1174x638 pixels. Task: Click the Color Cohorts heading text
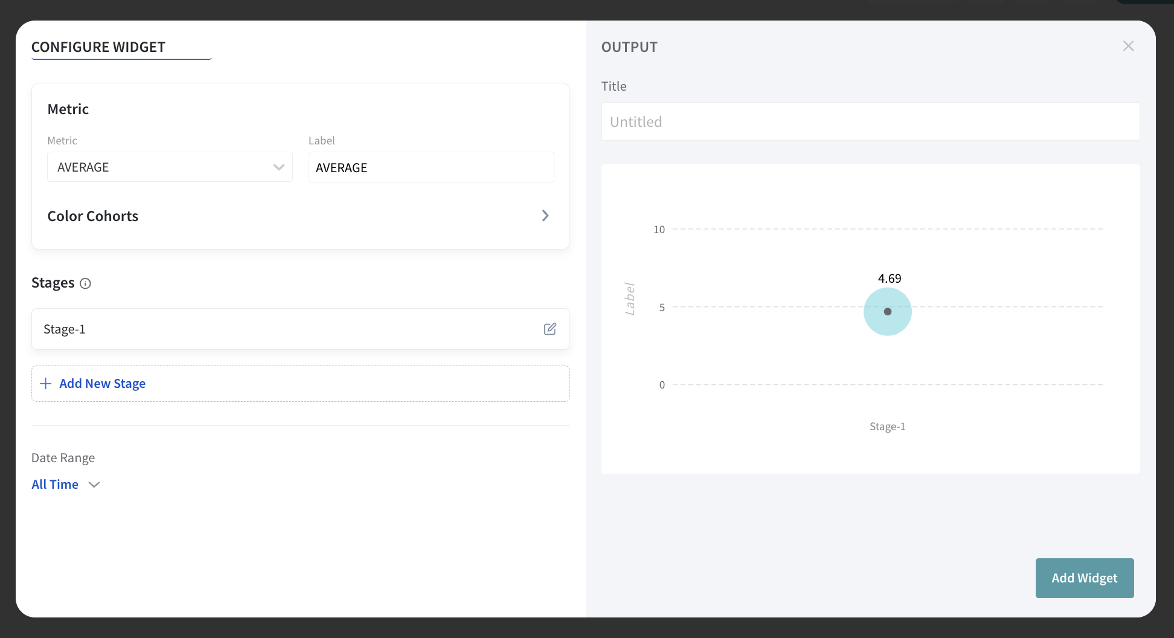point(93,216)
